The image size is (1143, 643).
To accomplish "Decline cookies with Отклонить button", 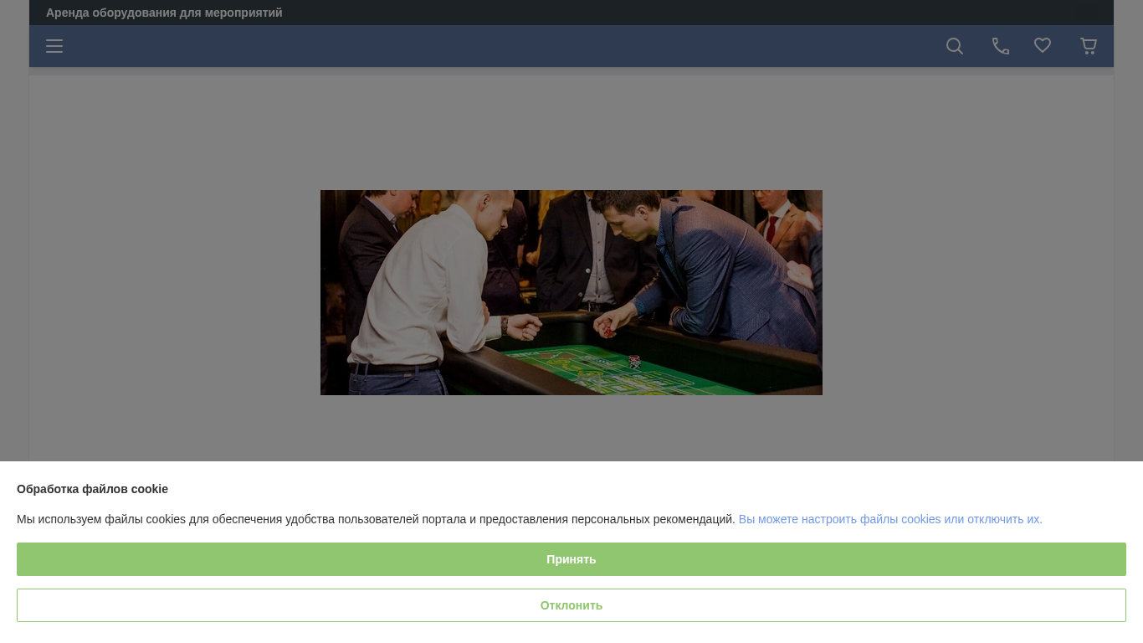I will click(x=571, y=605).
